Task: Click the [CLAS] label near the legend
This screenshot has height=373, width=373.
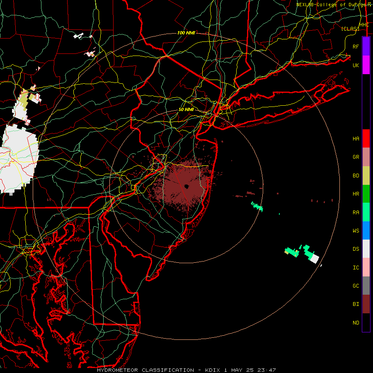Action: (x=350, y=29)
